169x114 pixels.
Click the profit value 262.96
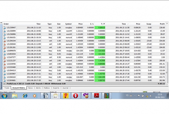pos(162,81)
